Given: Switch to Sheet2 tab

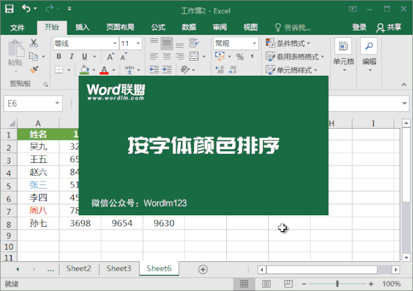Looking at the screenshot, I should pyautogui.click(x=79, y=268).
